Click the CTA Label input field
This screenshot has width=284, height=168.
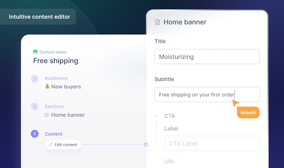tap(212, 143)
